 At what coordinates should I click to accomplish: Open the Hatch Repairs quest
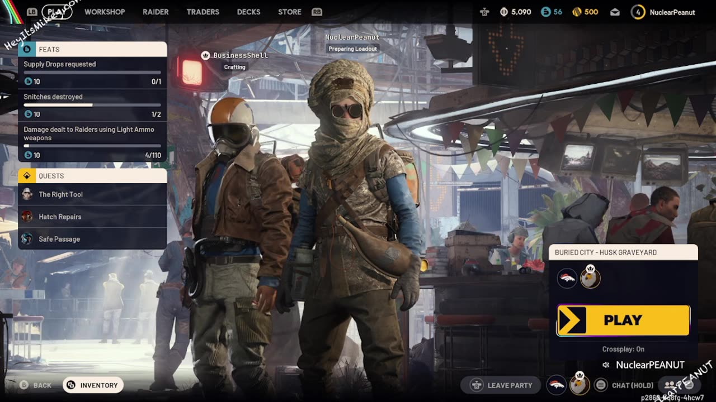(92, 217)
